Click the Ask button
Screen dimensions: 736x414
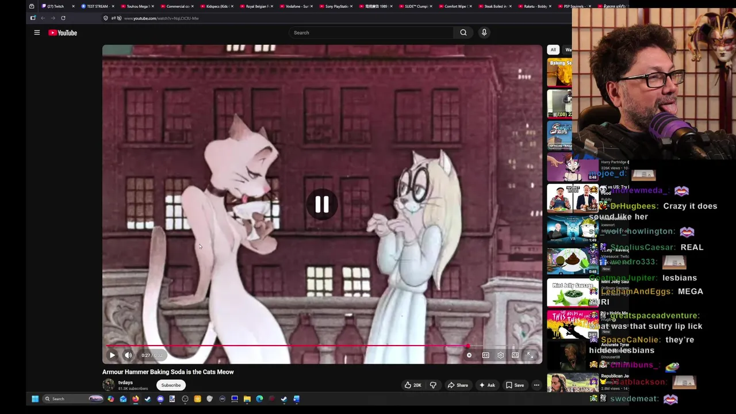pos(486,385)
